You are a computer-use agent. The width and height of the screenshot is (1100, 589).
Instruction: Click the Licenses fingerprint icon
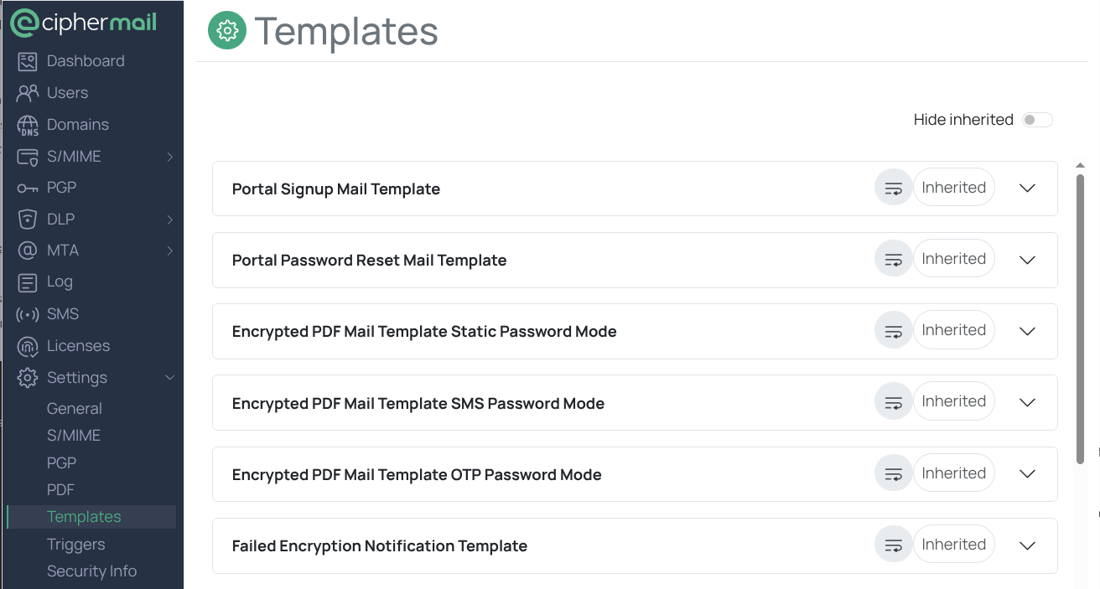(x=28, y=346)
